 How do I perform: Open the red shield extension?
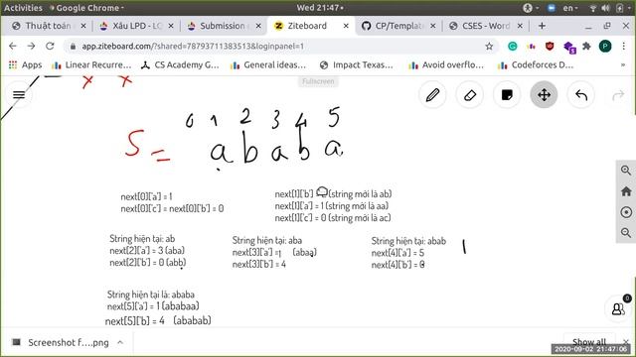550,47
